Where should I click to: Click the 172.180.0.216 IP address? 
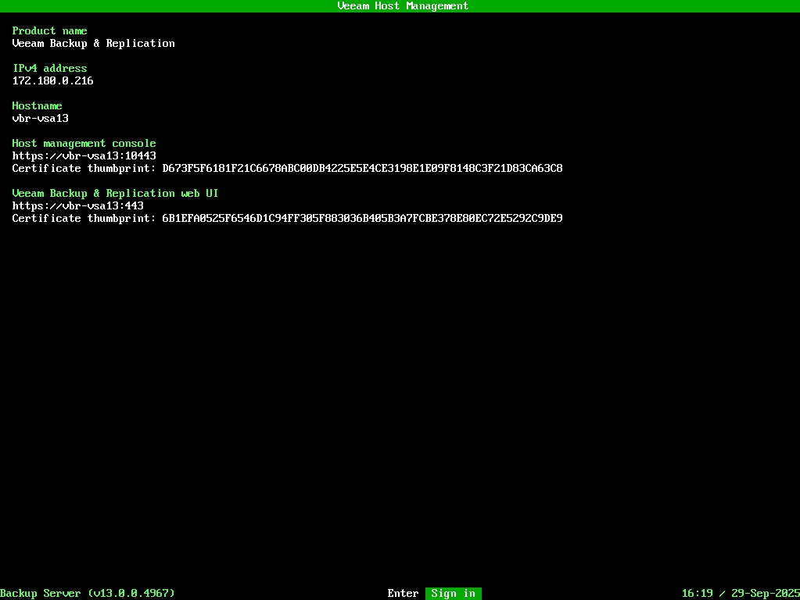tap(52, 81)
